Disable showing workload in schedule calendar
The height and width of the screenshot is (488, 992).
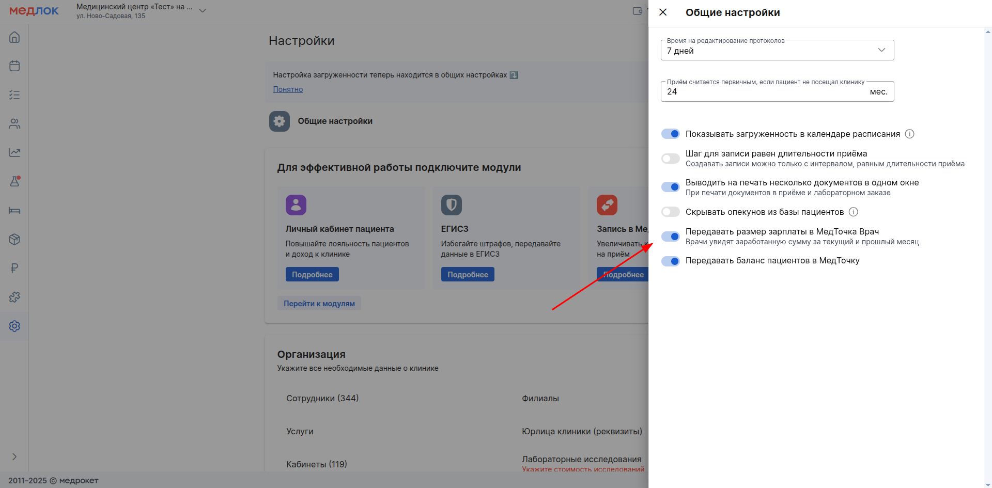(671, 134)
